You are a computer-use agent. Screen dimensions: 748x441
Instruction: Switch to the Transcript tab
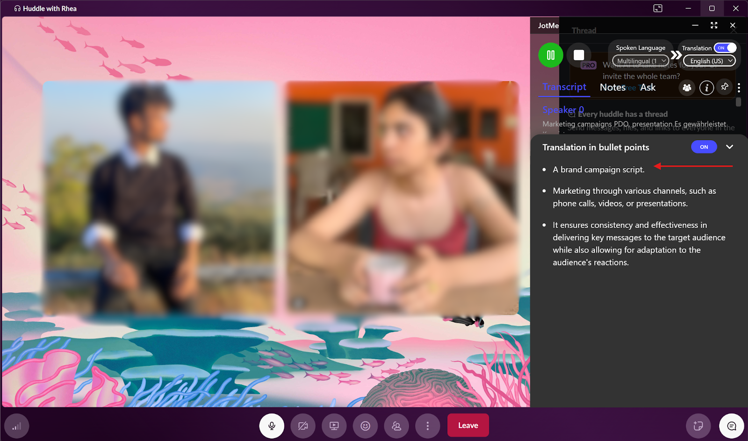[564, 87]
